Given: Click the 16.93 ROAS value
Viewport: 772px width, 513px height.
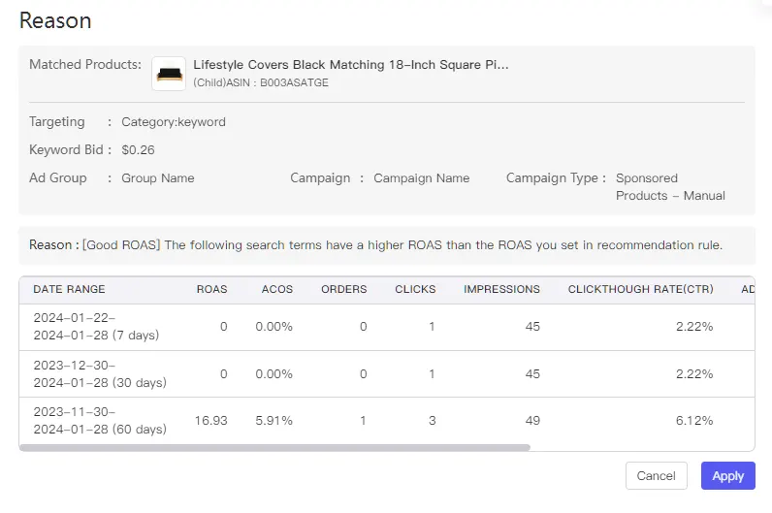Looking at the screenshot, I should (x=210, y=421).
